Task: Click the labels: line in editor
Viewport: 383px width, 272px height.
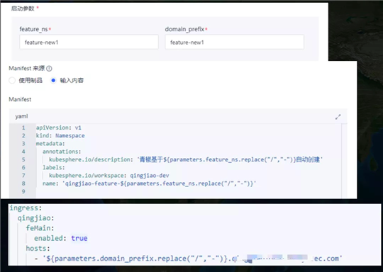Action: pyautogui.click(x=54, y=167)
